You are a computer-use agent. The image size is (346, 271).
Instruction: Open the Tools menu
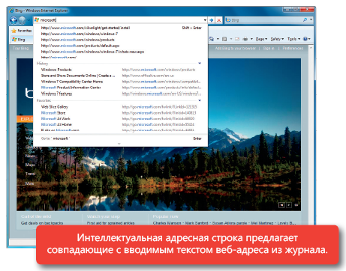tap(293, 39)
